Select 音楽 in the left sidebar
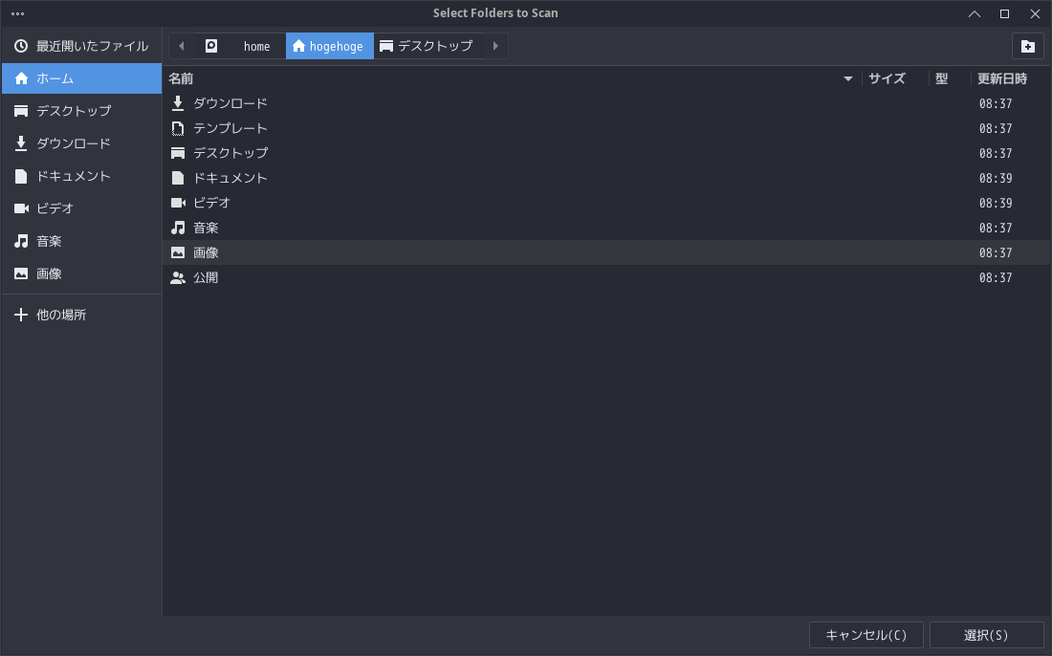The image size is (1052, 656). (49, 241)
